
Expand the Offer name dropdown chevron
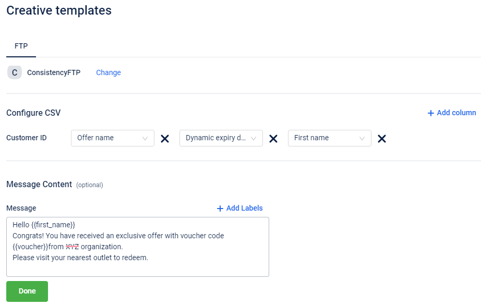145,139
